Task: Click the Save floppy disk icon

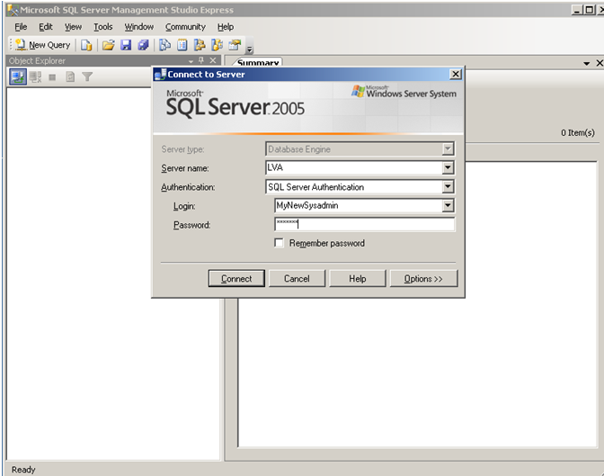Action: pos(126,45)
